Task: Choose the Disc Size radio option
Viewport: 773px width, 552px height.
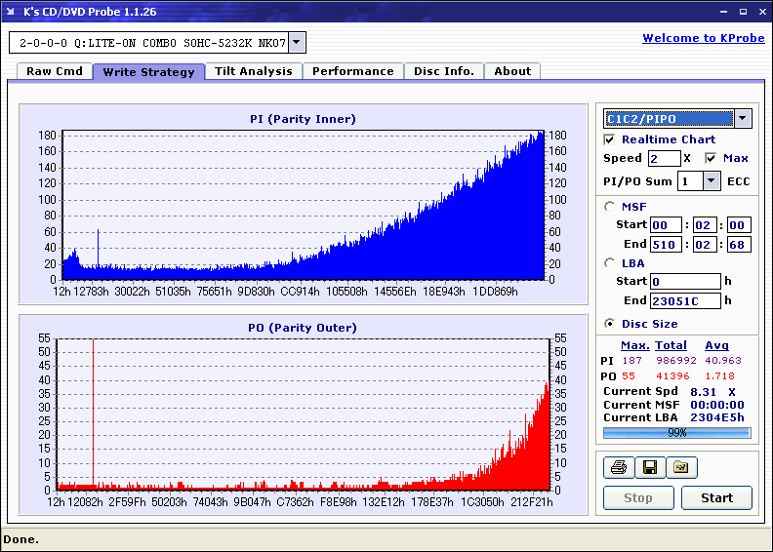Action: (610, 324)
